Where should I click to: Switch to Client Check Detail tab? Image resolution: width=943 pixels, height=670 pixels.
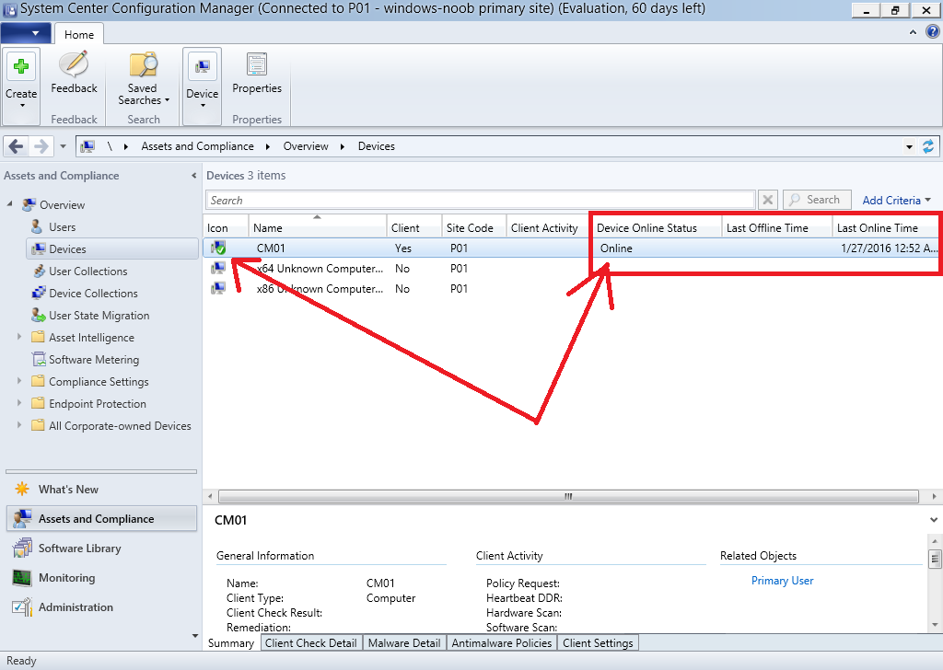[311, 643]
